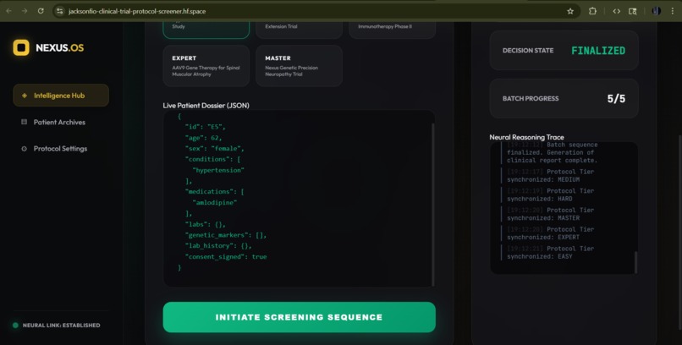Select the Immunotherapy Phase II protocol card

tap(392, 30)
